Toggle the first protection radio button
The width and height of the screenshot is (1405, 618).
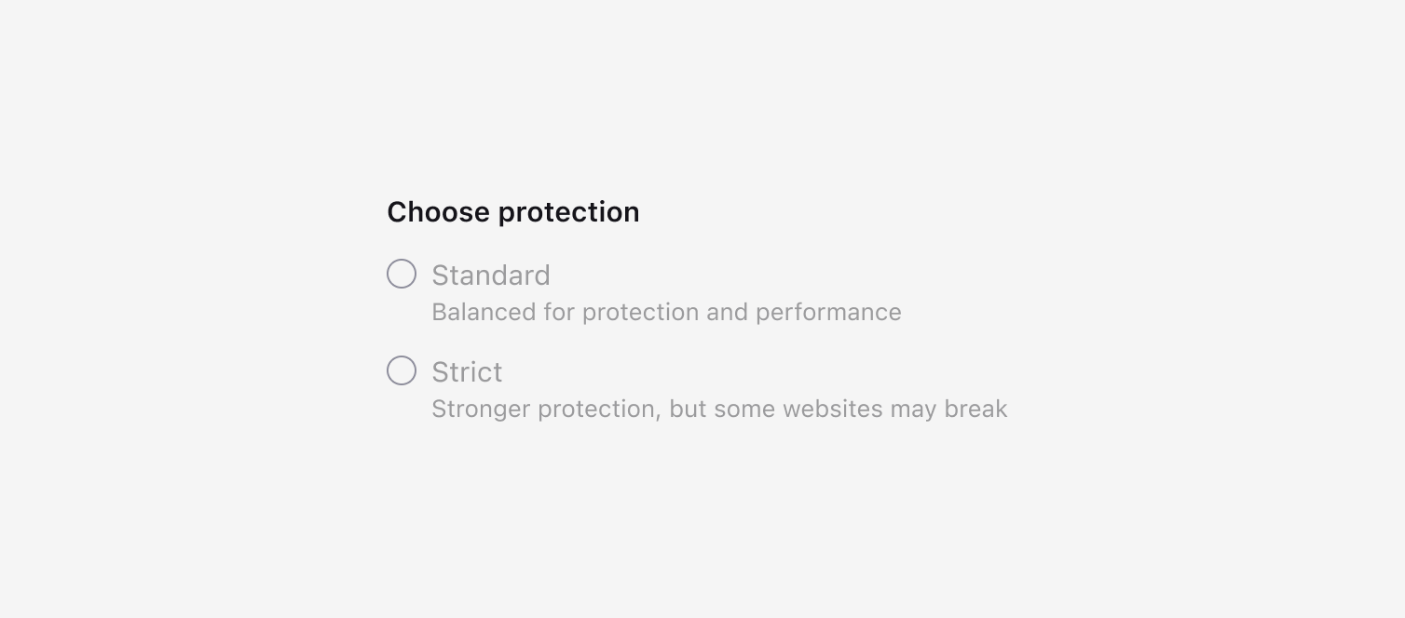click(x=402, y=274)
